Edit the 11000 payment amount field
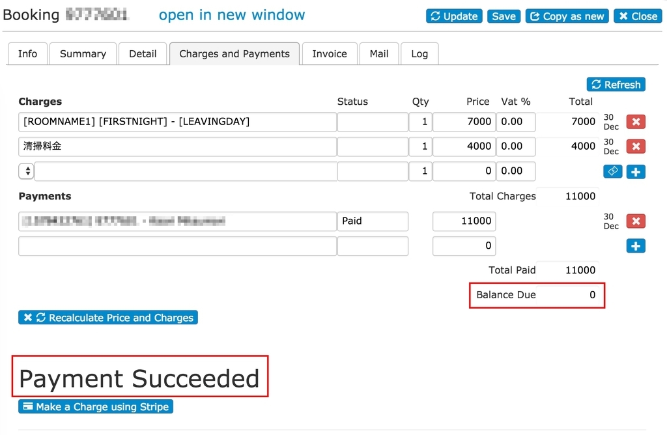Viewport: 667px width, 435px height. pyautogui.click(x=464, y=221)
